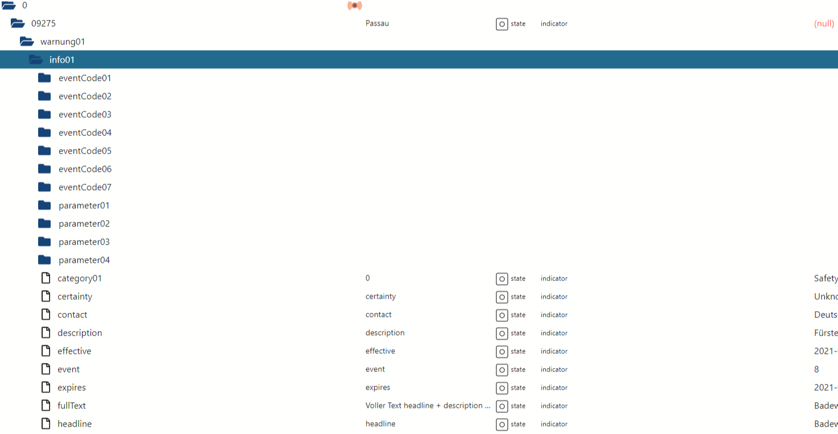Image resolution: width=838 pixels, height=434 pixels.
Task: Open the parameter02 folder icon
Action: tap(44, 224)
